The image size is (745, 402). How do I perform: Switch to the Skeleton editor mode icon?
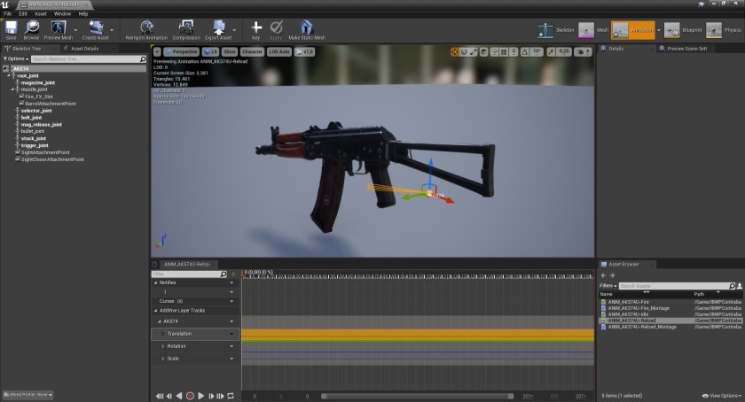point(546,30)
